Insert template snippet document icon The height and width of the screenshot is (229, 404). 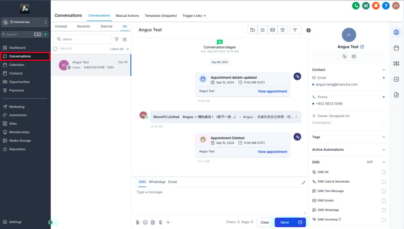[x=153, y=222]
